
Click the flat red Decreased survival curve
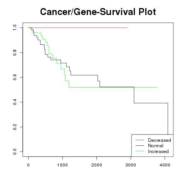[x=78, y=28]
